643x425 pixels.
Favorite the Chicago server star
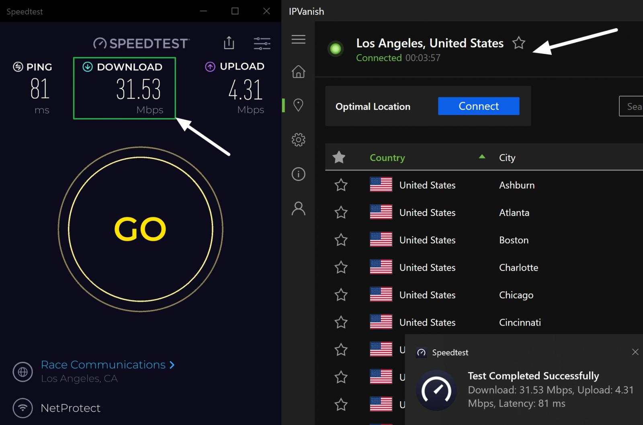click(341, 295)
